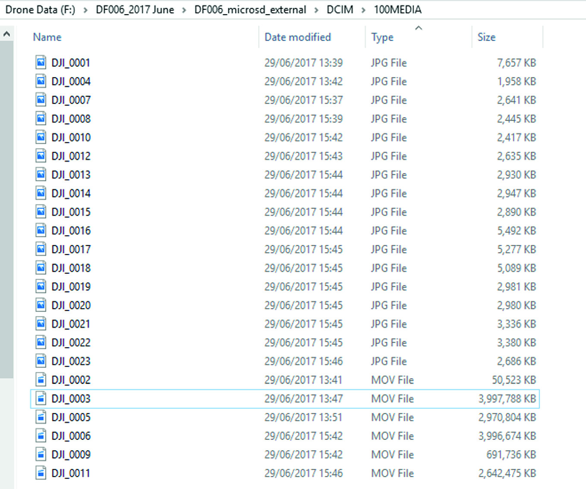Go to the DCIM folder breadcrumb
The width and height of the screenshot is (586, 489).
[340, 9]
